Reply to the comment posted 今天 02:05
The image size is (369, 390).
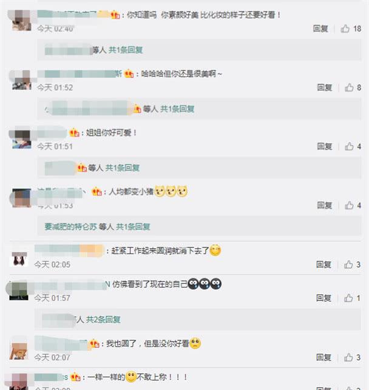323,264
